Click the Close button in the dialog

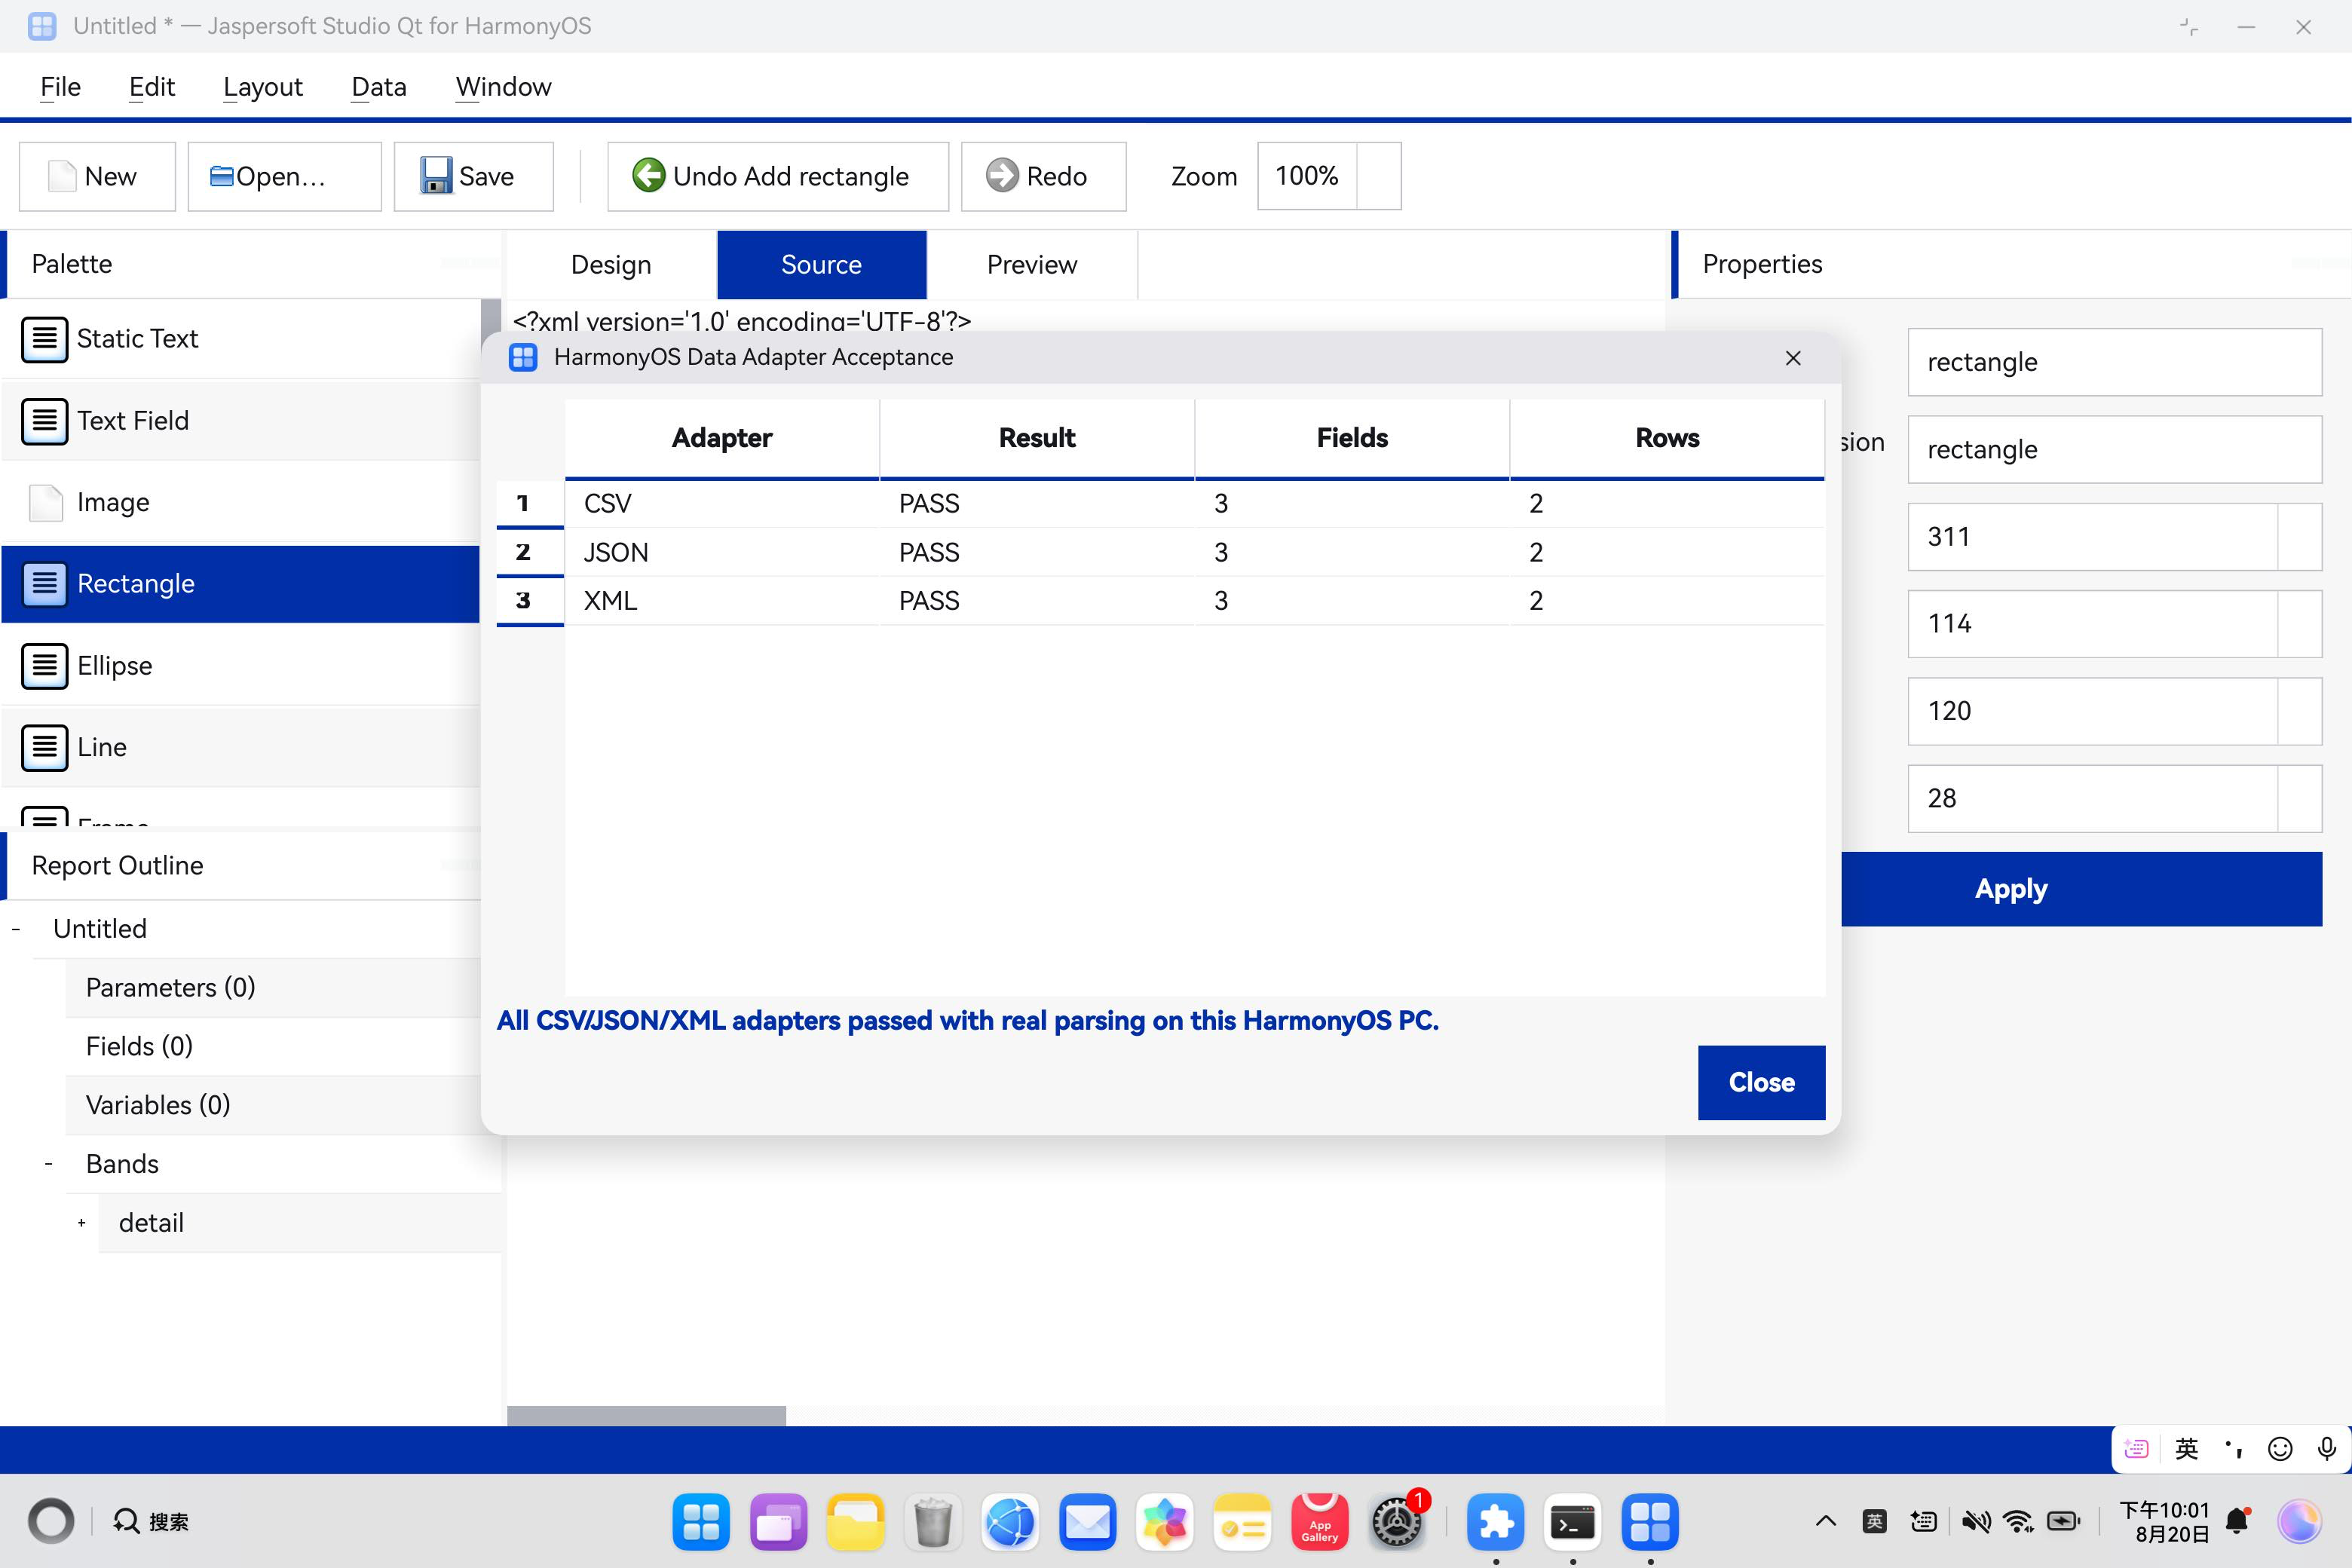(x=1761, y=1082)
